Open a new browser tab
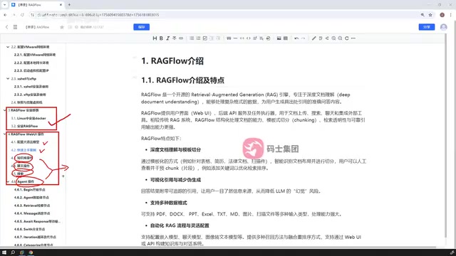Image resolution: width=456 pixels, height=256 pixels. [69, 5]
